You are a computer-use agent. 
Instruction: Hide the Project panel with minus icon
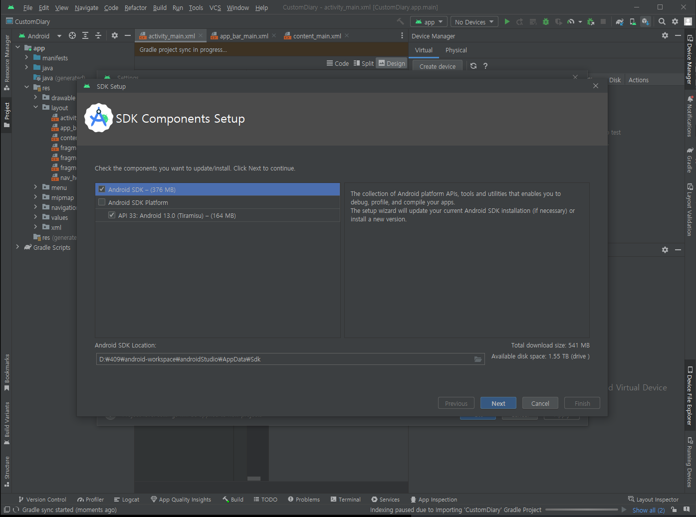tap(128, 35)
